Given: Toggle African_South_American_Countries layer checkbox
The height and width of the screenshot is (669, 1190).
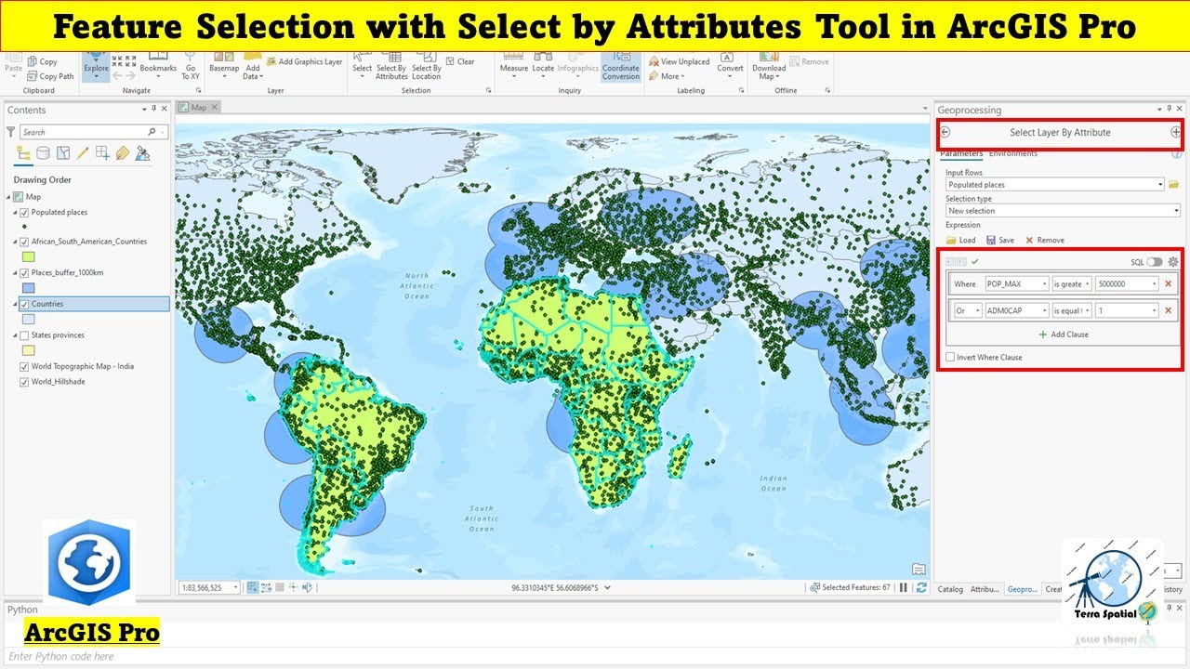Looking at the screenshot, I should pos(24,242).
